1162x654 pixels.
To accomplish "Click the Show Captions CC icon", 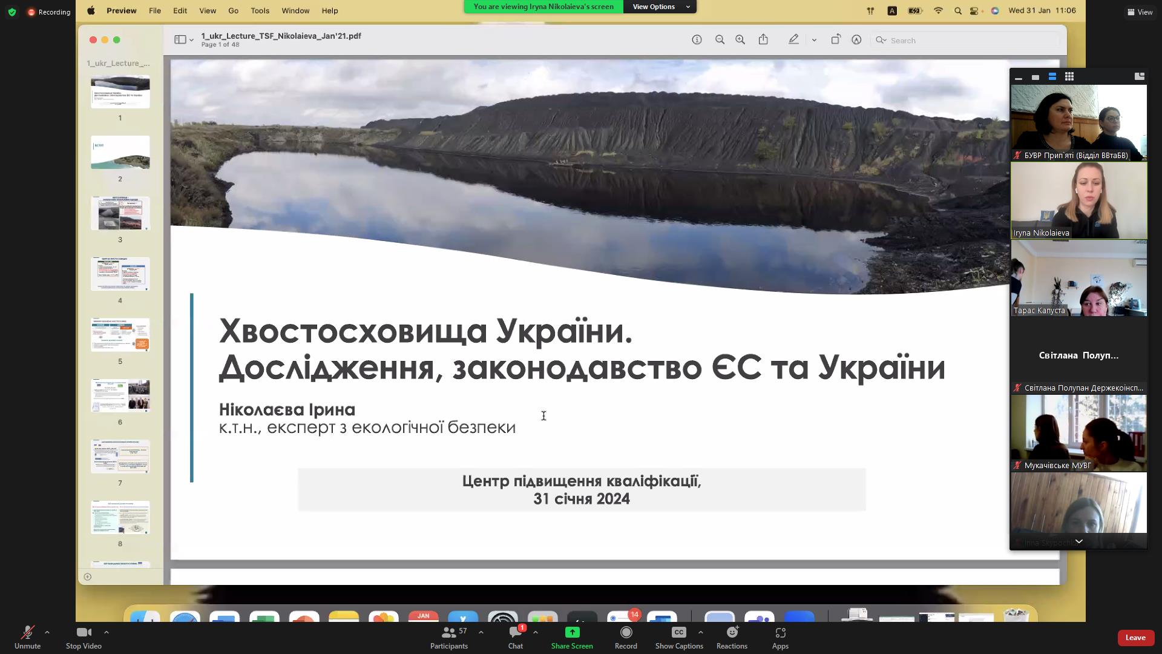I will coord(678,632).
